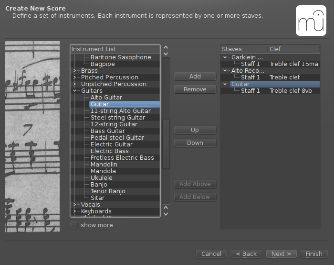Go to Next wizard page
Screen dimensions: 334x265
pyautogui.click(x=282, y=254)
